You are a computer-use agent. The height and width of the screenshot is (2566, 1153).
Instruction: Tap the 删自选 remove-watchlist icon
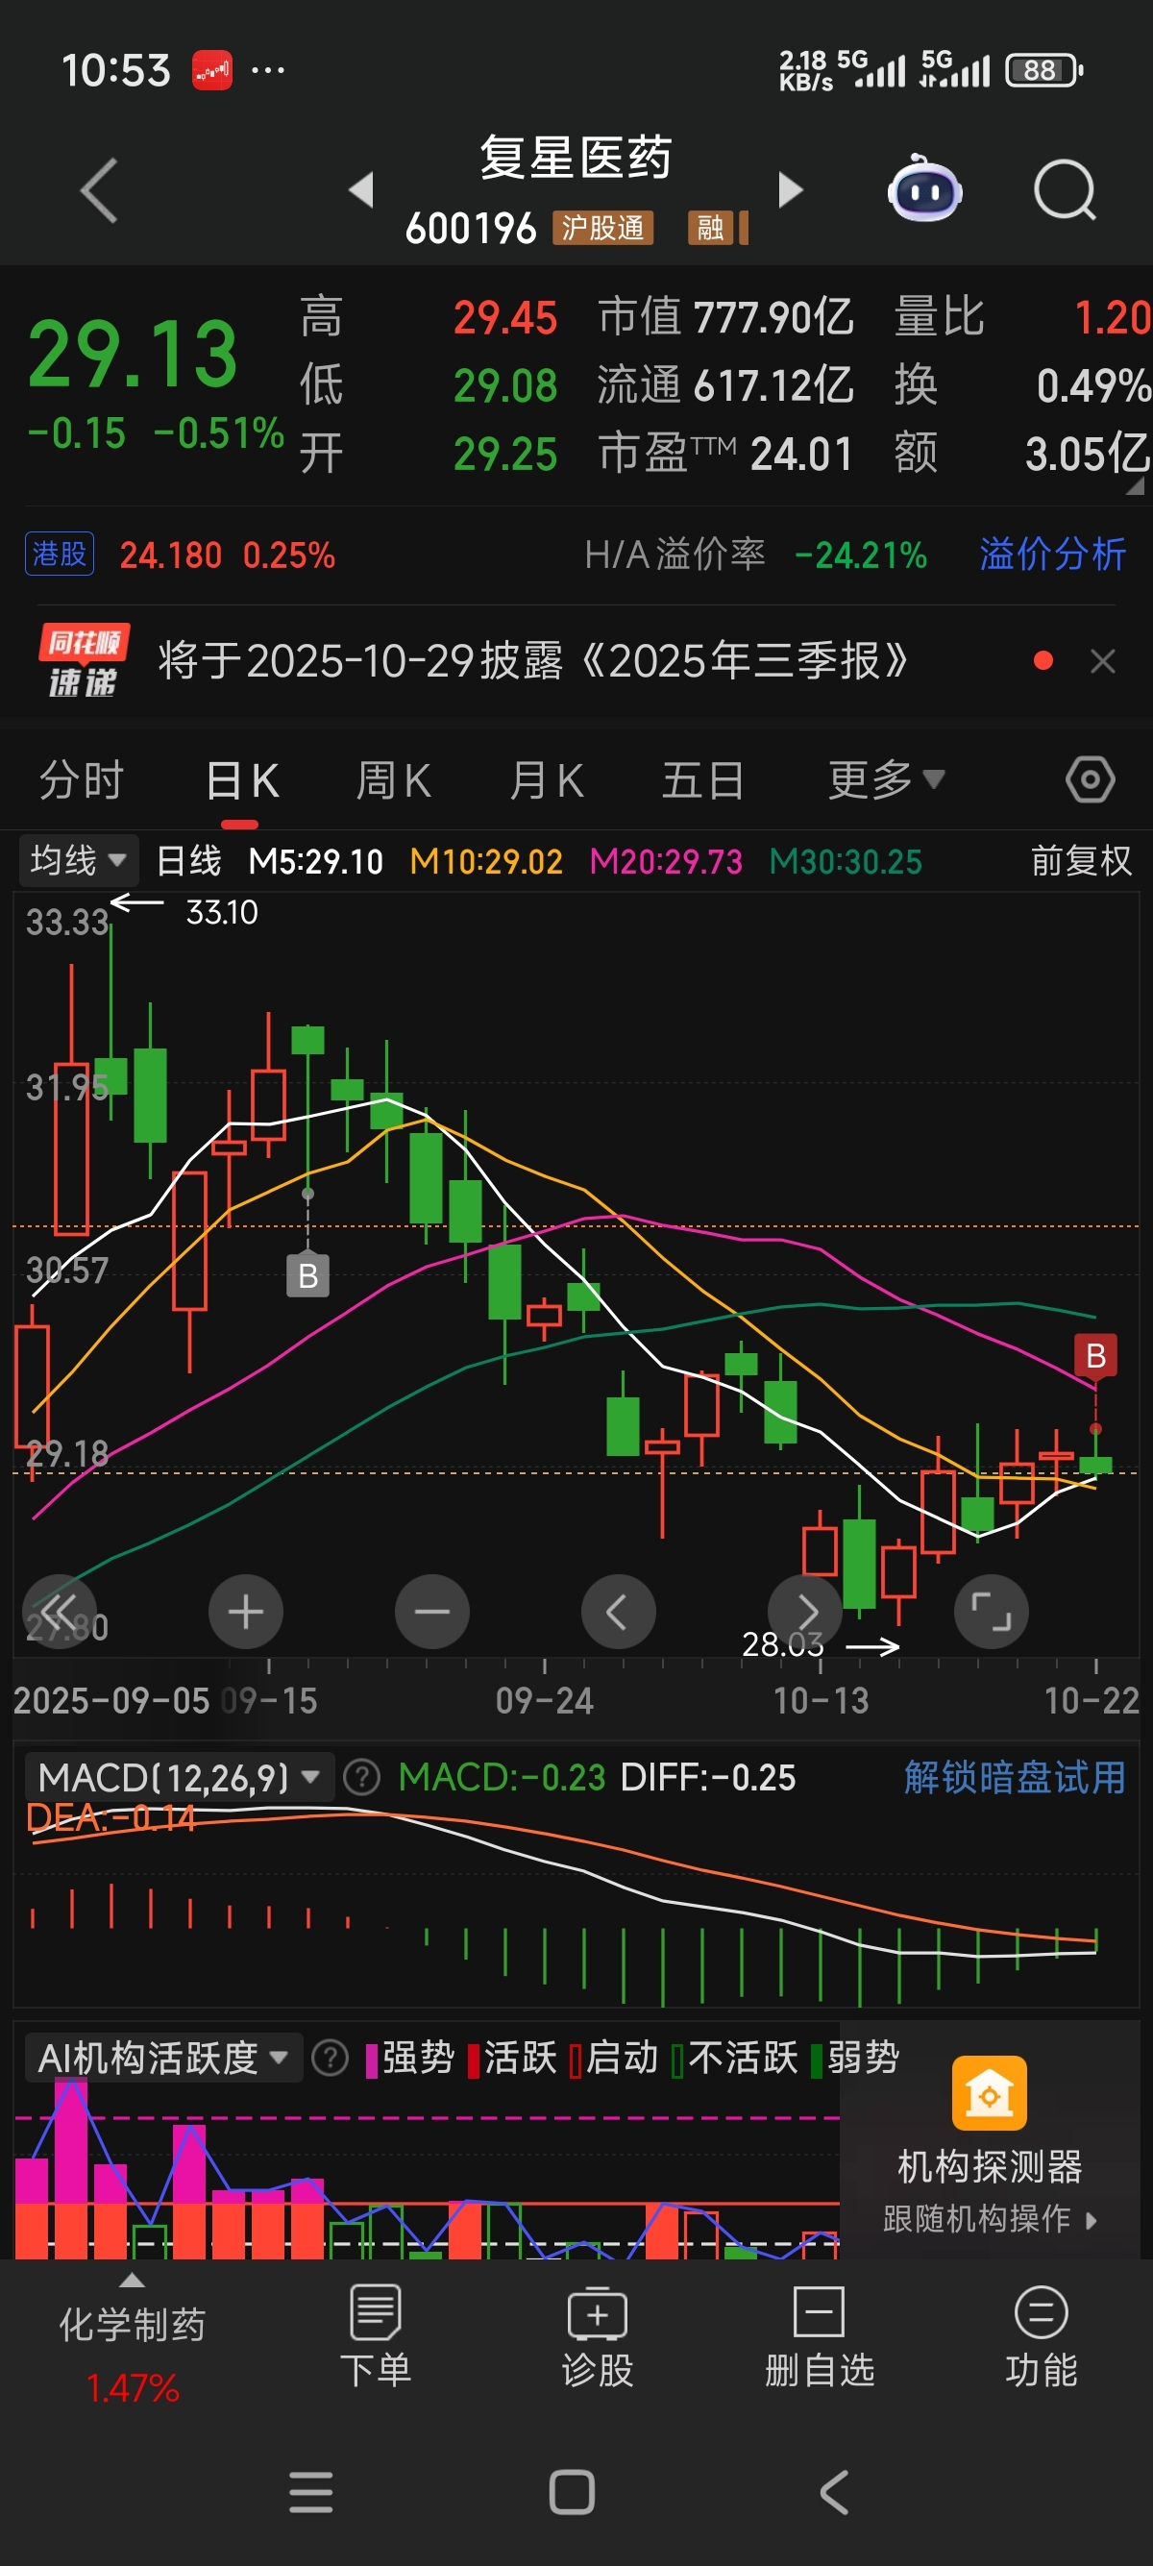[x=819, y=2311]
